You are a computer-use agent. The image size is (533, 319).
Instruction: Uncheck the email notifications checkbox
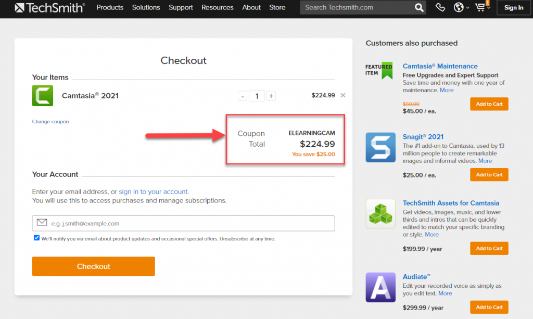36,238
